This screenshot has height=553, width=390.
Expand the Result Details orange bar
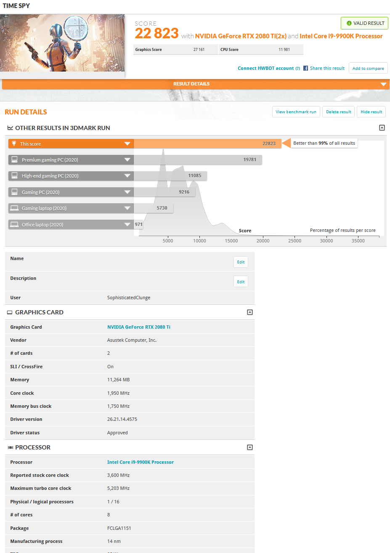pos(383,84)
